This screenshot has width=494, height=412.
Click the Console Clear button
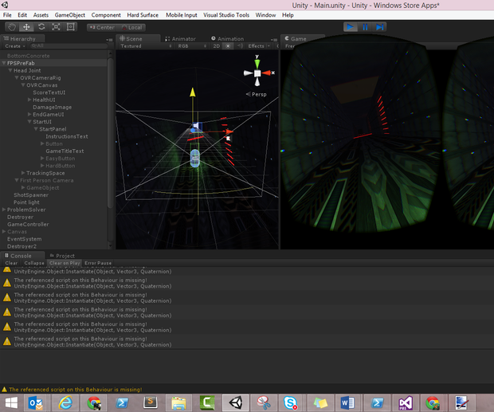tap(11, 263)
